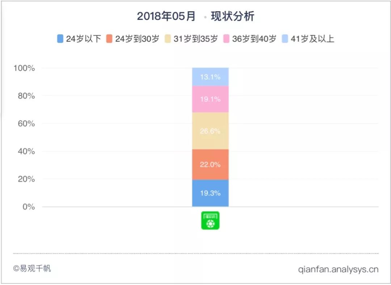Click the ©易观千帆 copyright text
This screenshot has height=285, width=391.
pos(32,269)
